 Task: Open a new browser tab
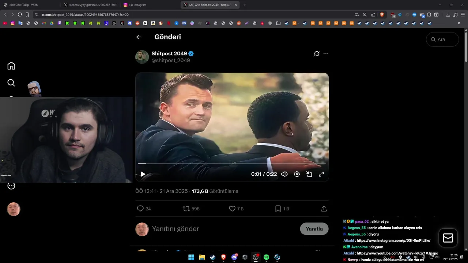(x=245, y=5)
